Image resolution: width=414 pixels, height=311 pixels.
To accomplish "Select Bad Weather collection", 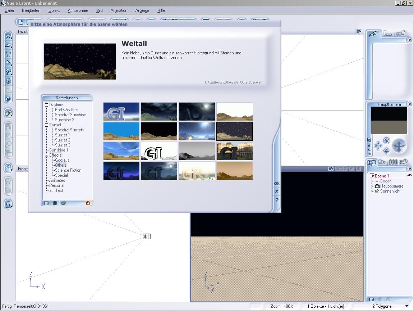I will pos(66,110).
